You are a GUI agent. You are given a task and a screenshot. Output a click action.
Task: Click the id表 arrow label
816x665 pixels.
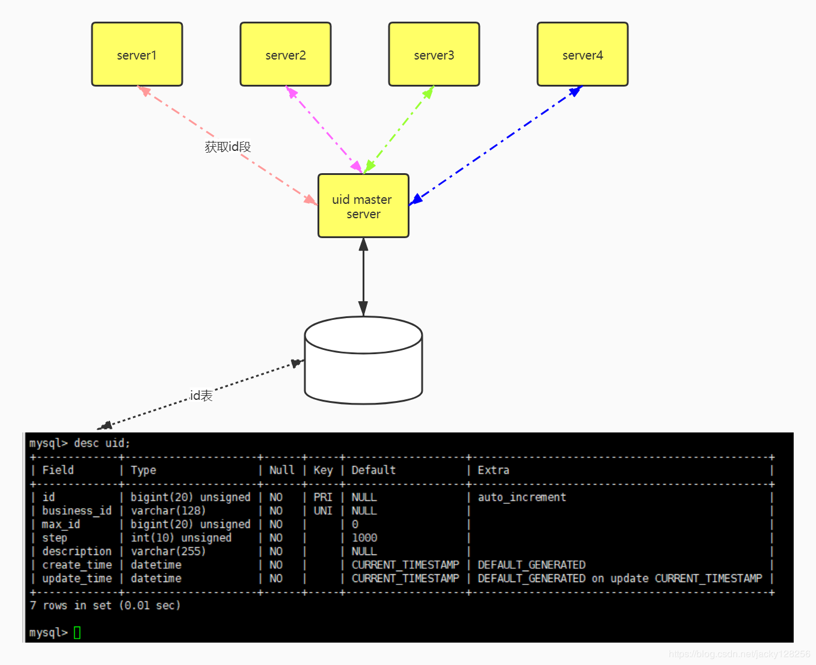click(x=201, y=395)
